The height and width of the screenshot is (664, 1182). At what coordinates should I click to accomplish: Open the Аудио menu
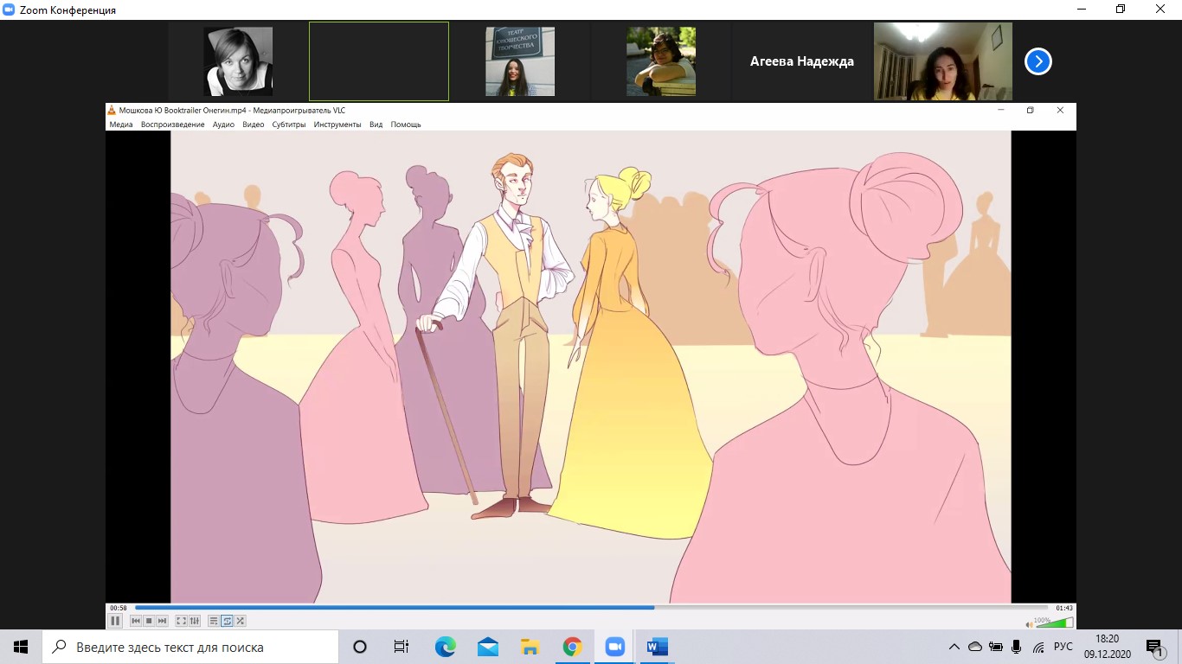223,124
